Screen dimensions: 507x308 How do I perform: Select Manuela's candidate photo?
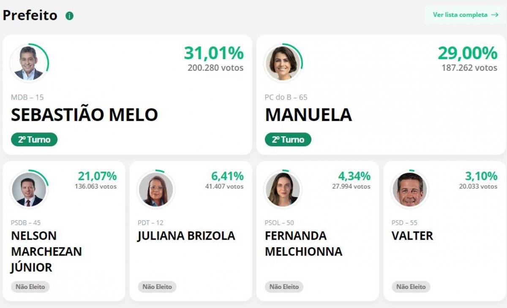(283, 63)
